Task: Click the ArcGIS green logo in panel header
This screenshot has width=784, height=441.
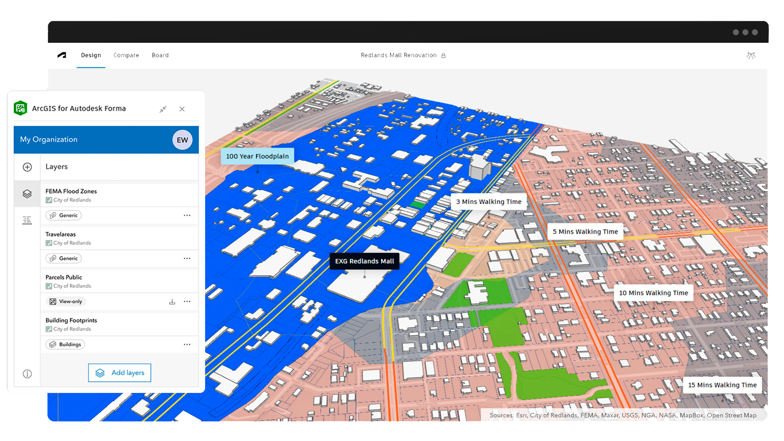Action: coord(20,108)
